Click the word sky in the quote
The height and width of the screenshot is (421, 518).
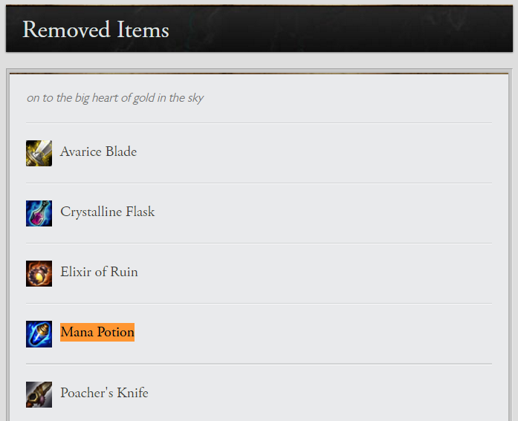tap(195, 98)
